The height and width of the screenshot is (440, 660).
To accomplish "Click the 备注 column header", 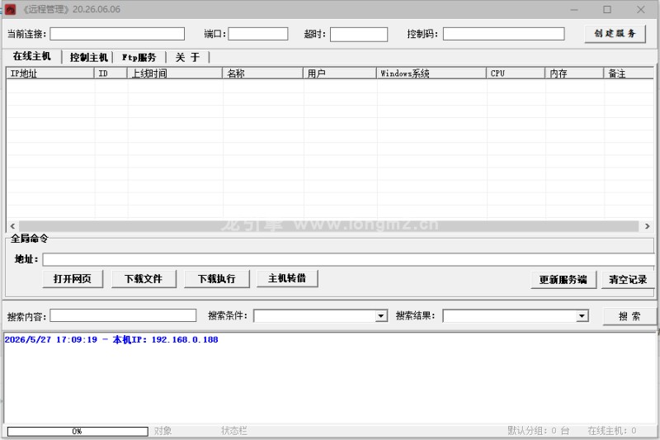I will 629,73.
